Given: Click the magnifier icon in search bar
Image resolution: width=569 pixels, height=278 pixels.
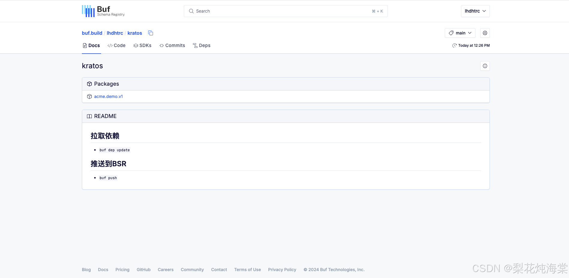Looking at the screenshot, I should click(x=191, y=11).
